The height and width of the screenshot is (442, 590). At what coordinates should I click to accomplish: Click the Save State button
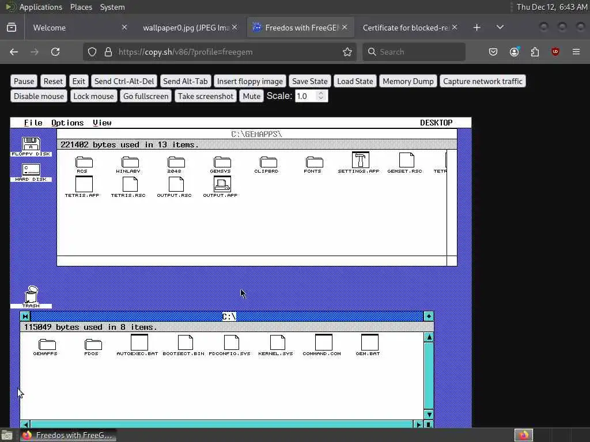point(309,81)
